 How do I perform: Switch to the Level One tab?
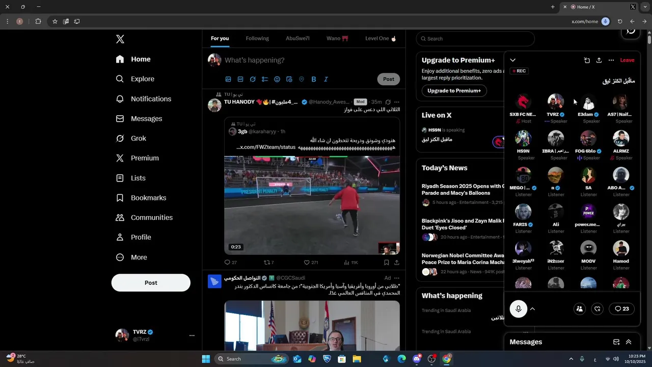coord(381,39)
